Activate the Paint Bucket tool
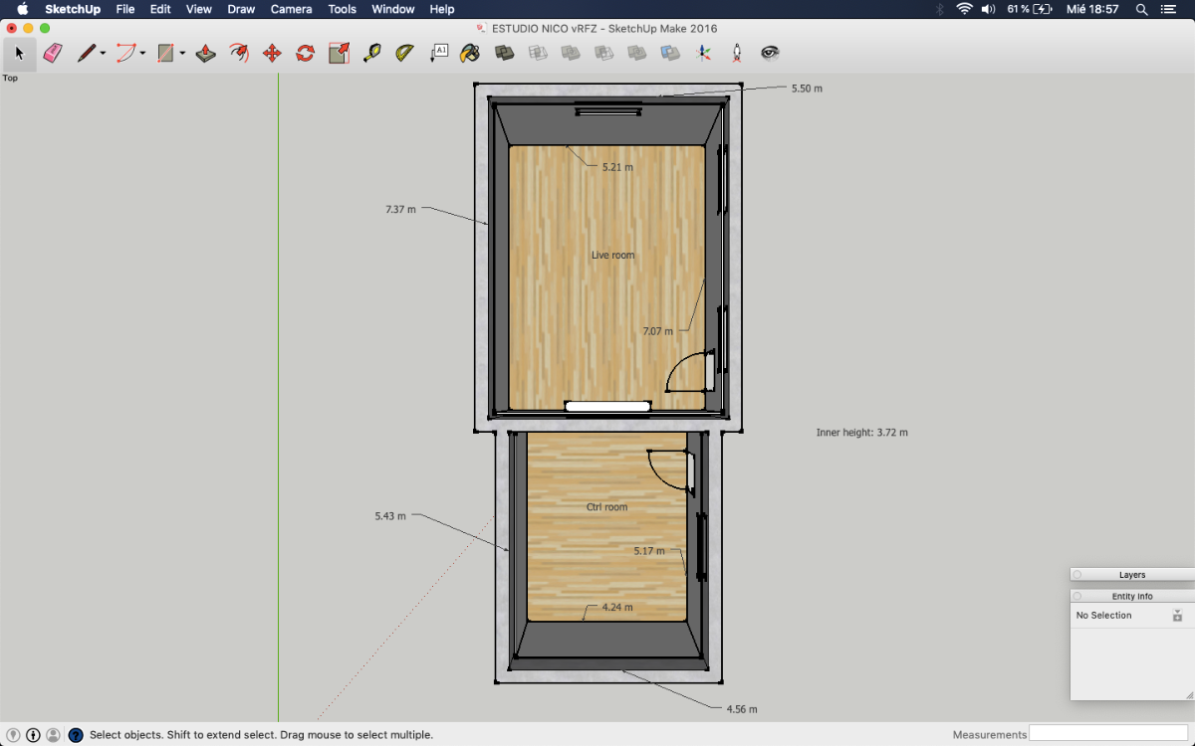The image size is (1195, 746). pyautogui.click(x=470, y=53)
